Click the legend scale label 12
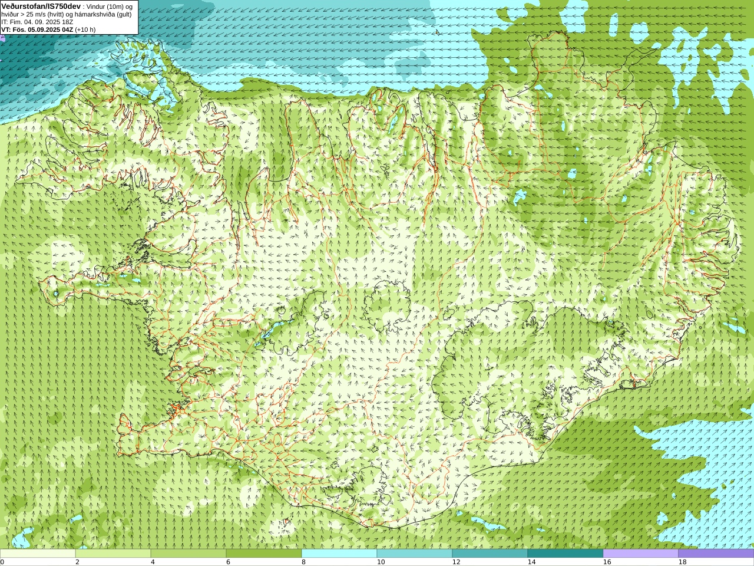Screen dimensions: 754x566 456,562
